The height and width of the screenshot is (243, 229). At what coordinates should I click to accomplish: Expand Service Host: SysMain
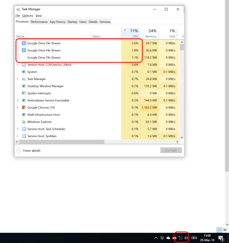[18, 136]
